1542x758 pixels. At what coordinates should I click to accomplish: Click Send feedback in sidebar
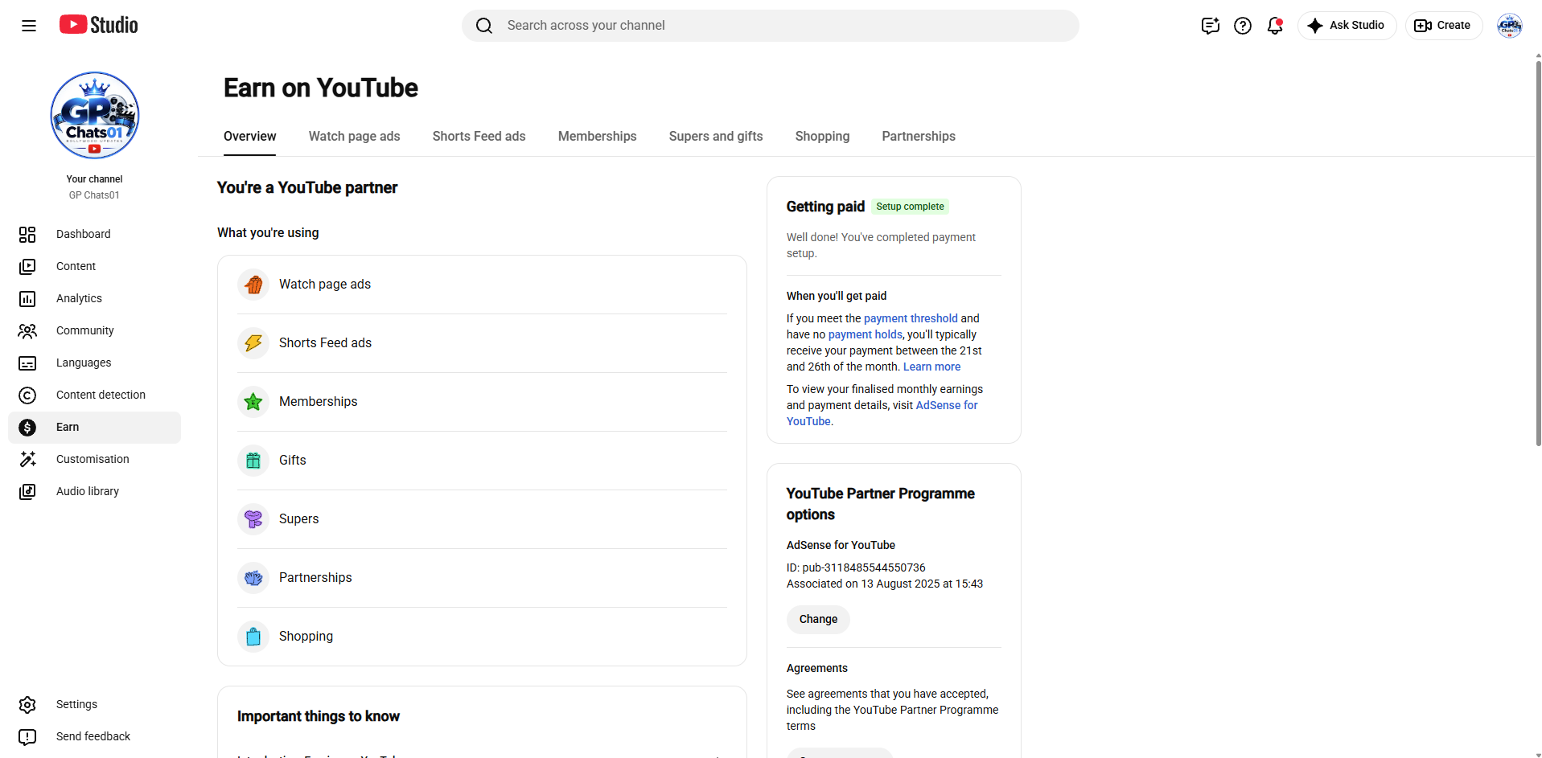94,736
